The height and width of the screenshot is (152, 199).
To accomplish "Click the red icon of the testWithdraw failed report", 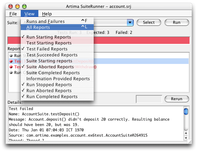I will (11, 67).
